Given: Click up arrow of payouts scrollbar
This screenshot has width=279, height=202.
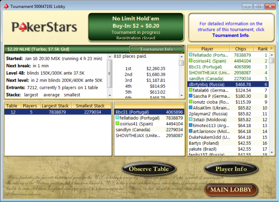Looking at the screenshot, I should pos(181,57).
